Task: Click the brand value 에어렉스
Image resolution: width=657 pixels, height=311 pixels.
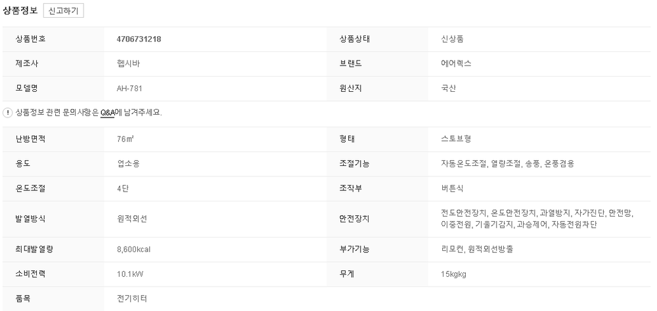Action: (x=457, y=64)
